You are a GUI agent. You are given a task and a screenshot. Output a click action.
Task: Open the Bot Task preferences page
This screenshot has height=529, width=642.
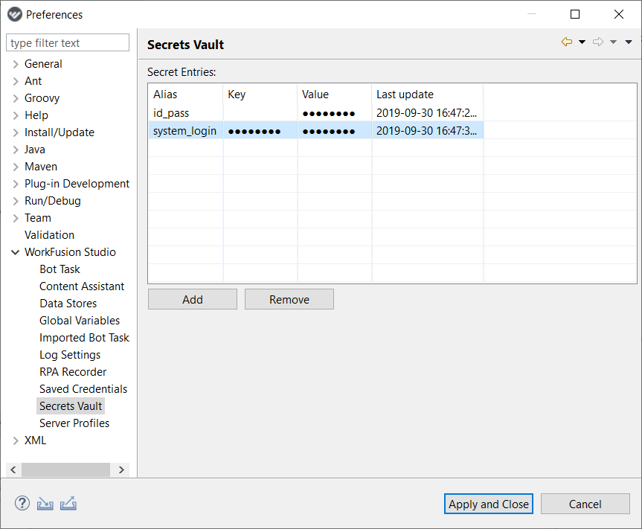tap(60, 269)
